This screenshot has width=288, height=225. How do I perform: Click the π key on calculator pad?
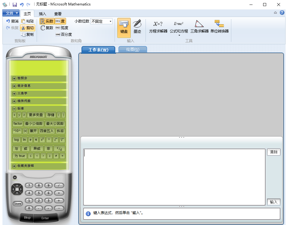pyautogui.click(x=36, y=140)
